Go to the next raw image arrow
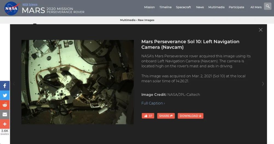The height and width of the screenshot is (144, 274). (263, 84)
